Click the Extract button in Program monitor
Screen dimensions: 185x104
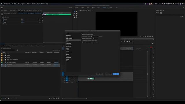click(127, 41)
